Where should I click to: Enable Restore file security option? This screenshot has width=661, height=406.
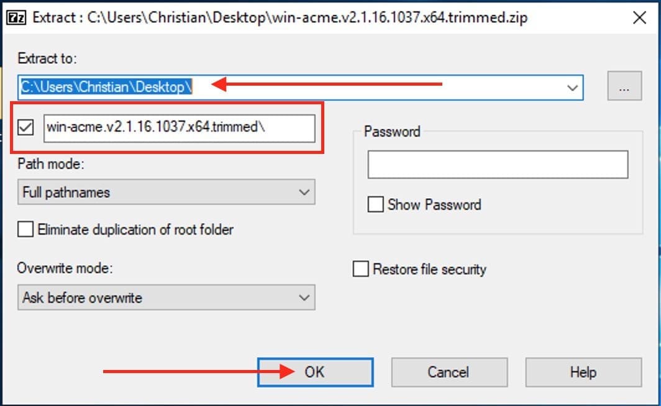pos(360,269)
